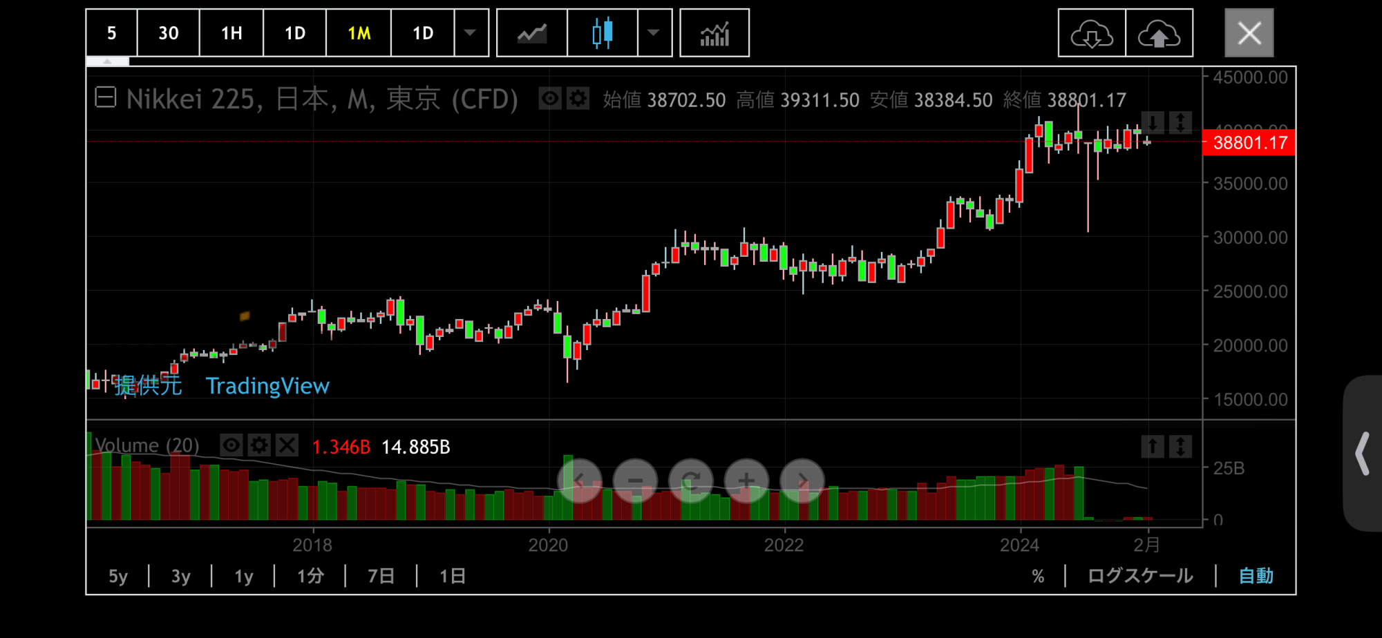Select the 1M timeframe tab

(x=359, y=33)
